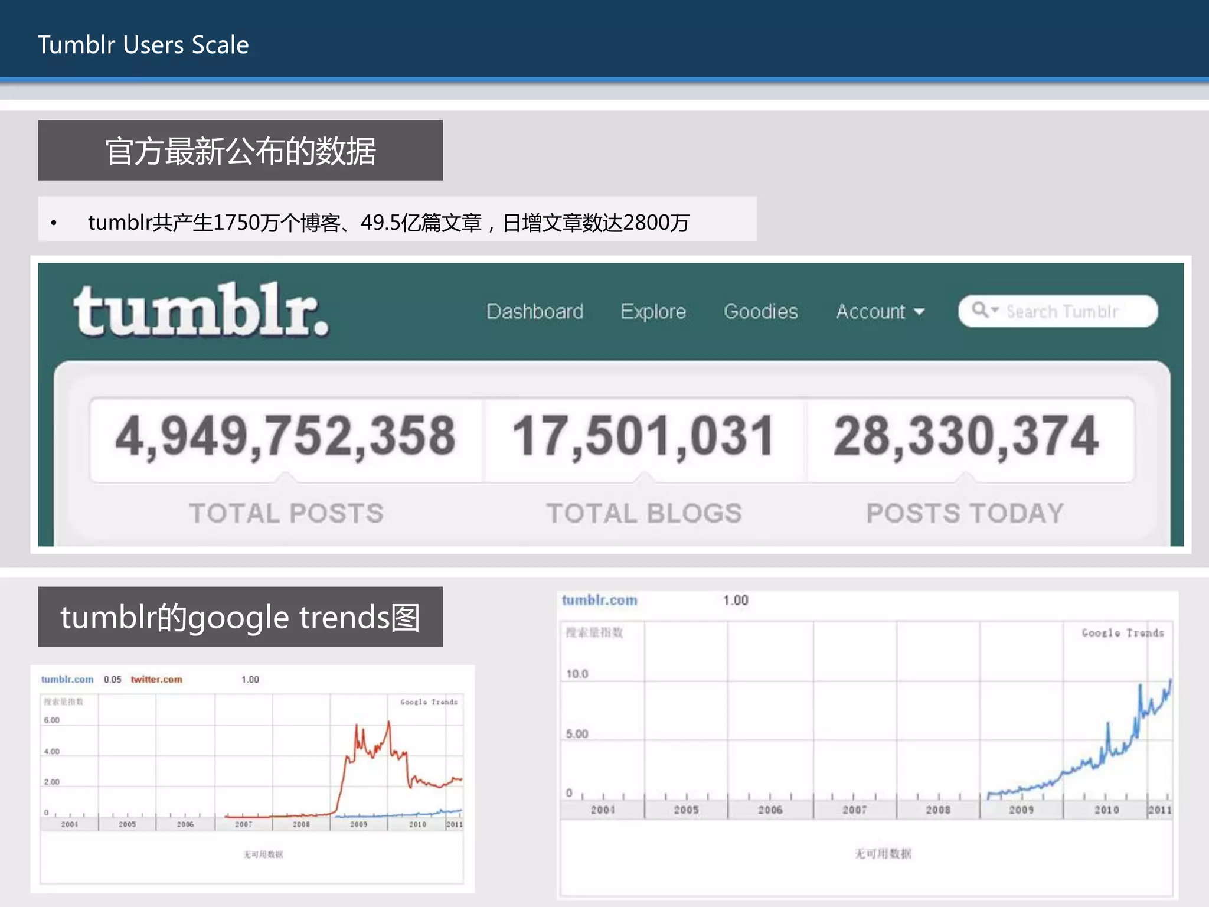The height and width of the screenshot is (907, 1209).
Task: Click the search magnifier icon
Action: (x=981, y=309)
